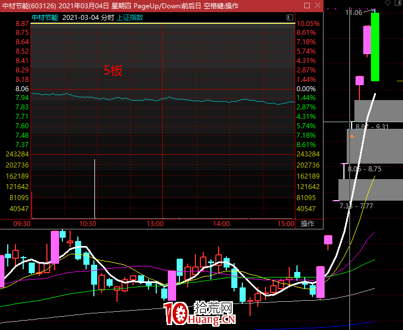
Task: Click the 13:00 time axis label
Action: [x=155, y=223]
